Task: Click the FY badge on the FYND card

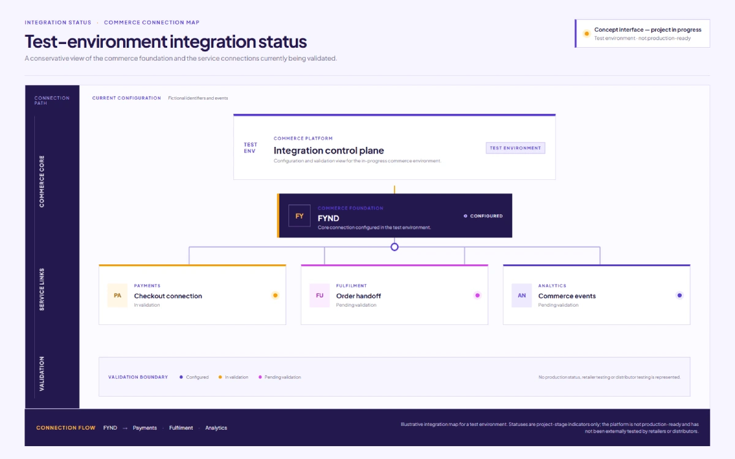Action: [x=300, y=216]
